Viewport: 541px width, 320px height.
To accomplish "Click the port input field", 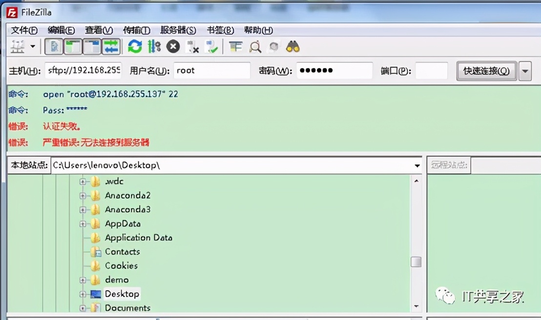I will click(x=432, y=70).
